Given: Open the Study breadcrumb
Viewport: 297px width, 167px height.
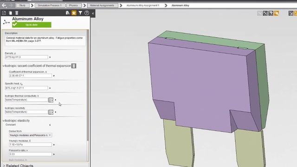Looking at the screenshot, I should [22, 6].
